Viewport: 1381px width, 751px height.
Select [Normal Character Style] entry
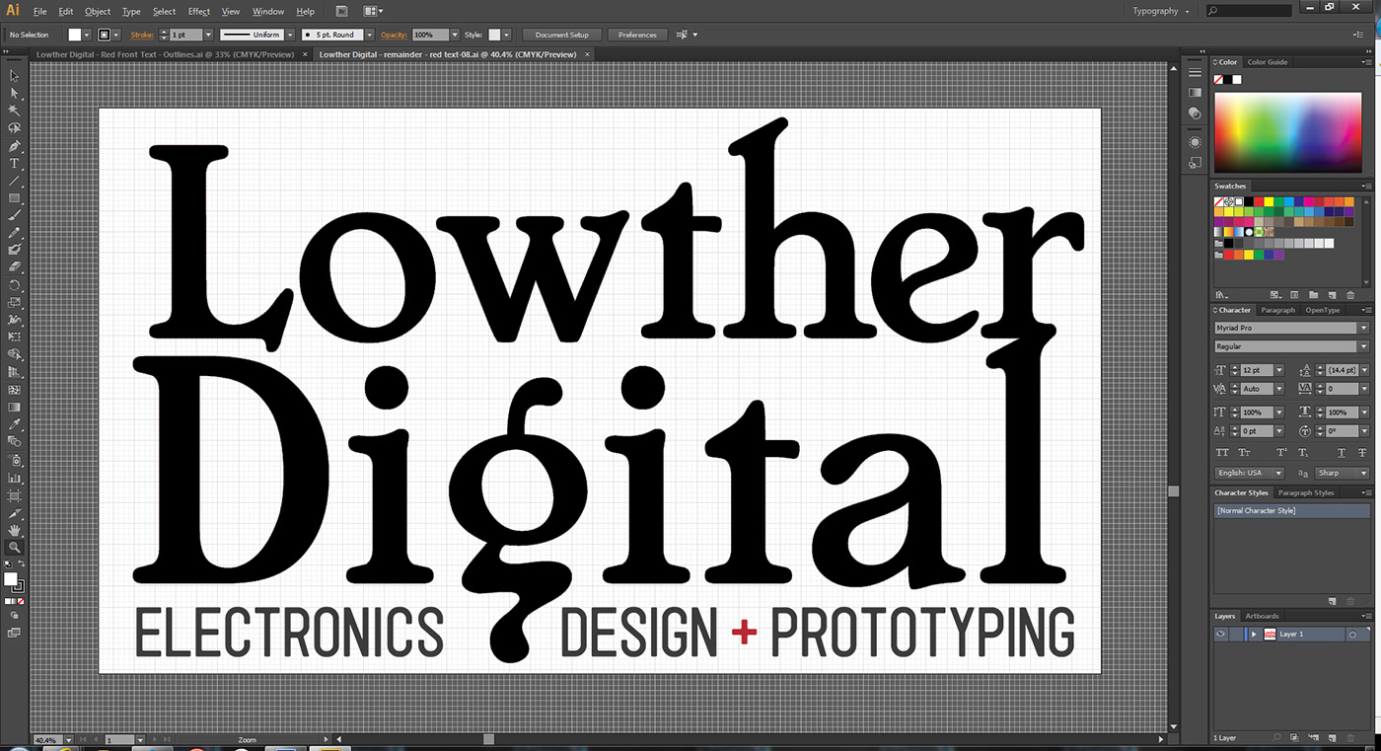coord(1291,510)
